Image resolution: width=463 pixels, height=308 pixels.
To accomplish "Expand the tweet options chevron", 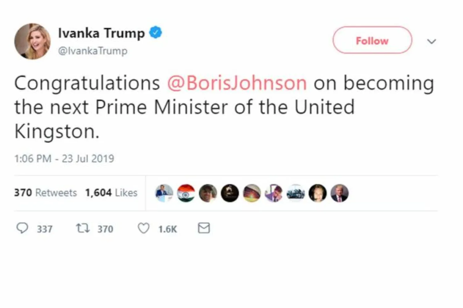I will click(431, 41).
